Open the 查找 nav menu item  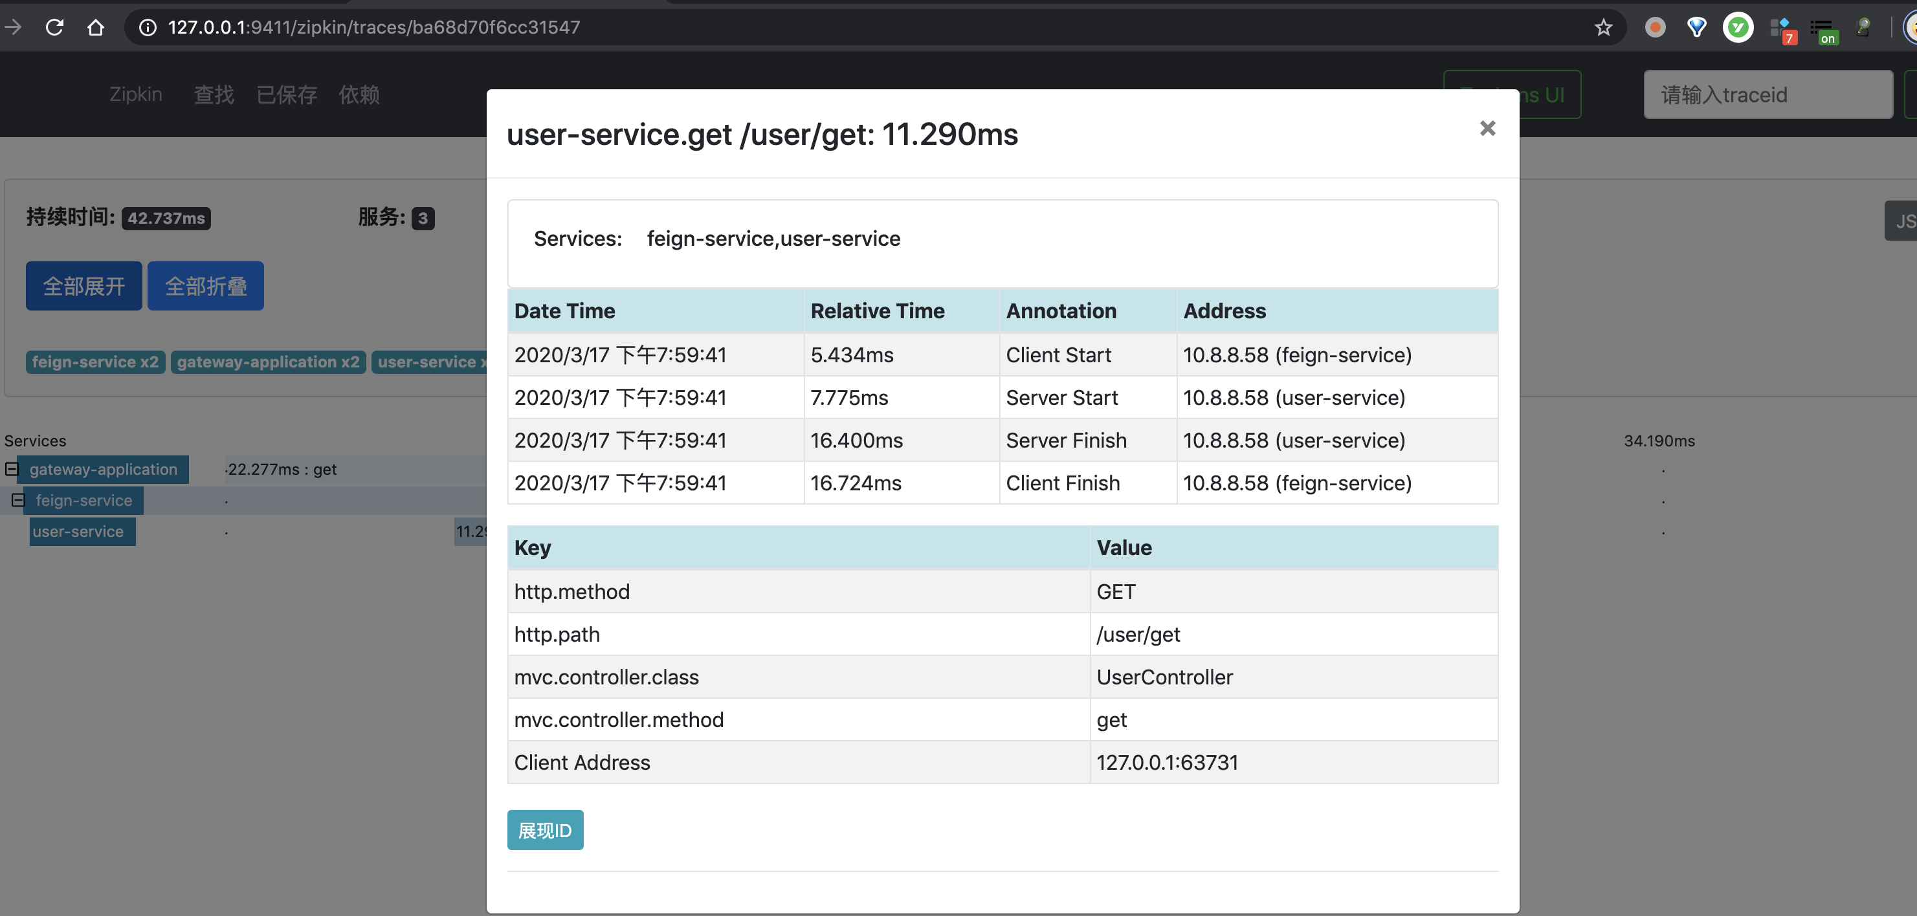click(214, 94)
